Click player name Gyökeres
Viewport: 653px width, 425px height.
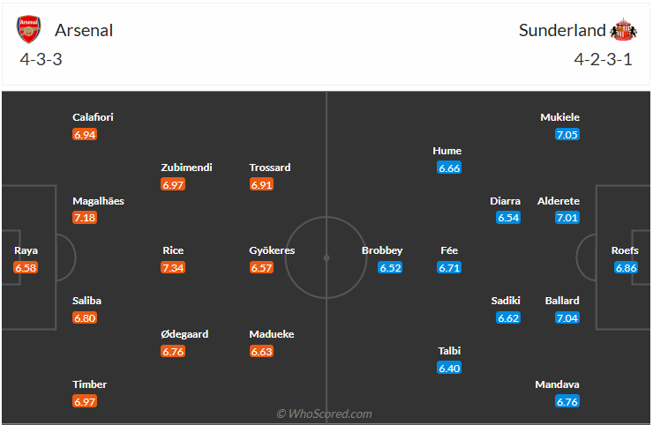[x=272, y=250]
